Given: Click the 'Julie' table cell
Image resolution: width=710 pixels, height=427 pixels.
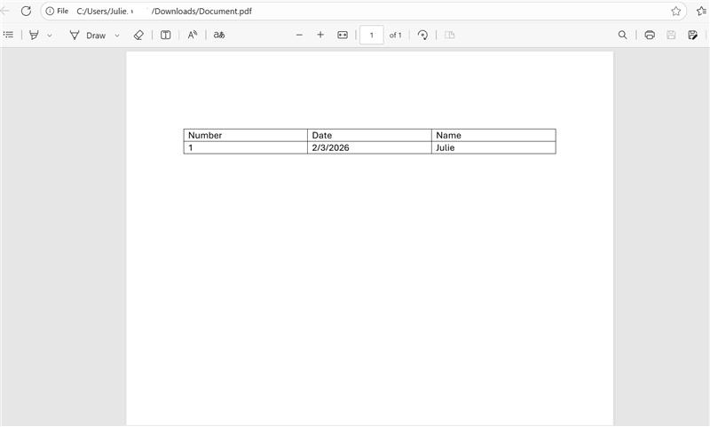Looking at the screenshot, I should click(x=493, y=147).
